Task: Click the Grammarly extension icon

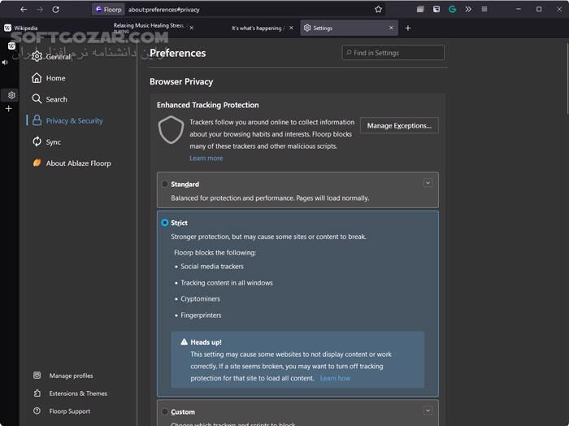Action: pos(453,10)
